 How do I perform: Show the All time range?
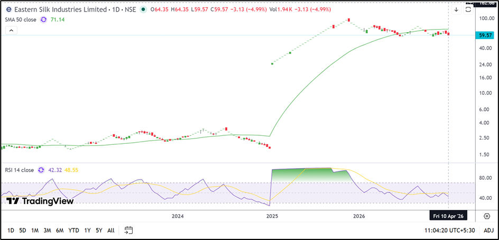pyautogui.click(x=110, y=230)
